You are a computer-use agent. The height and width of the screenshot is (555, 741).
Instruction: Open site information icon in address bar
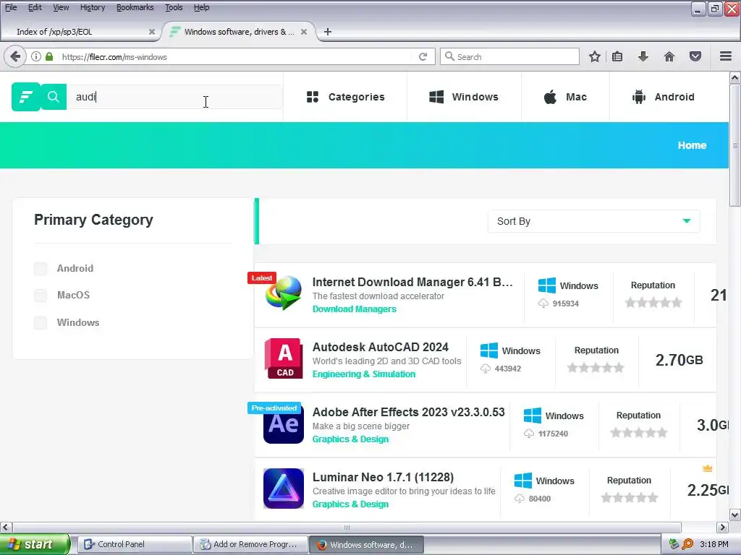coord(36,56)
